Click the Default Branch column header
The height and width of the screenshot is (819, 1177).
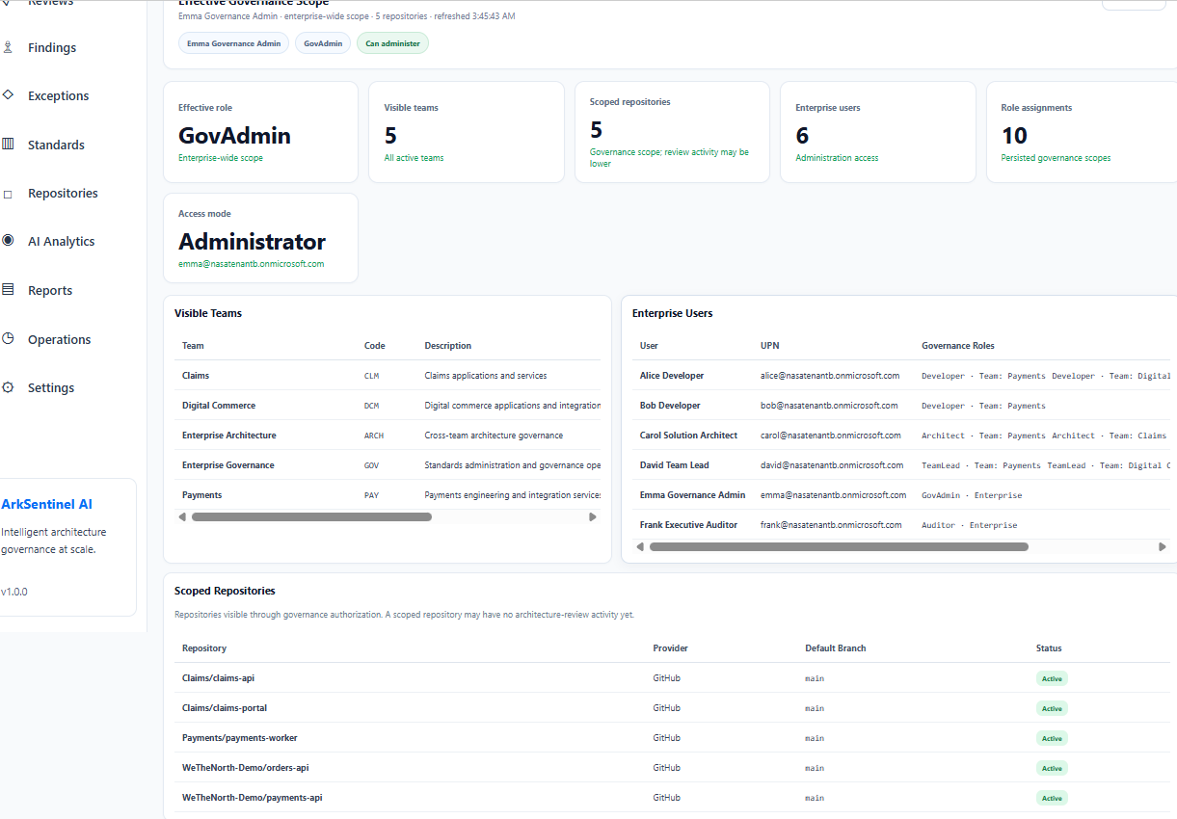pos(836,648)
